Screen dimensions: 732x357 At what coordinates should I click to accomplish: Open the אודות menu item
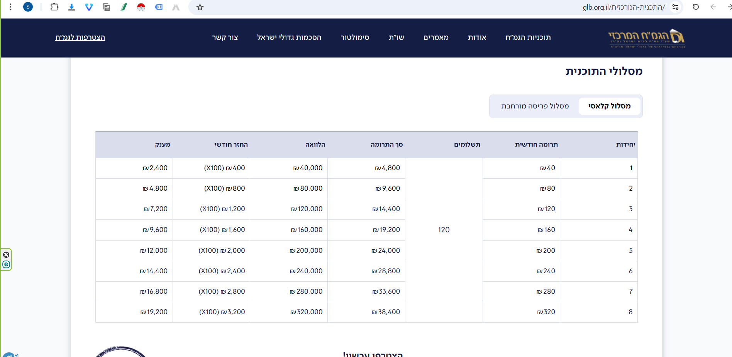pyautogui.click(x=477, y=37)
